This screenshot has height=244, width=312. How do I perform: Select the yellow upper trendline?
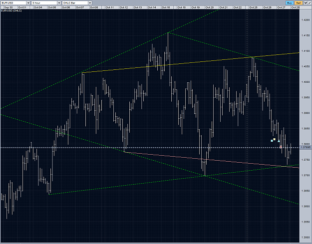[191, 63]
